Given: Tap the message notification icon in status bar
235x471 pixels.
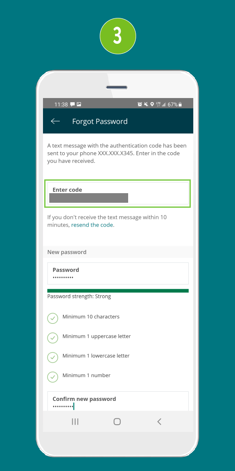Looking at the screenshot, I should point(73,104).
